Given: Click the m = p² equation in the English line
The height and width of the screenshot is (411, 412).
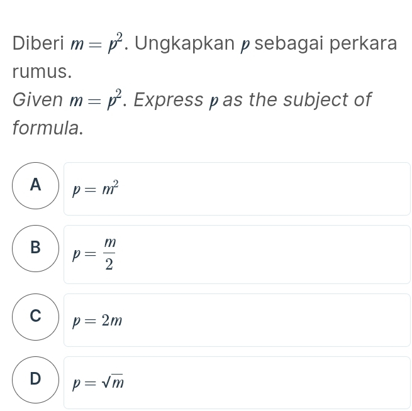Looking at the screenshot, I should click(x=100, y=99).
